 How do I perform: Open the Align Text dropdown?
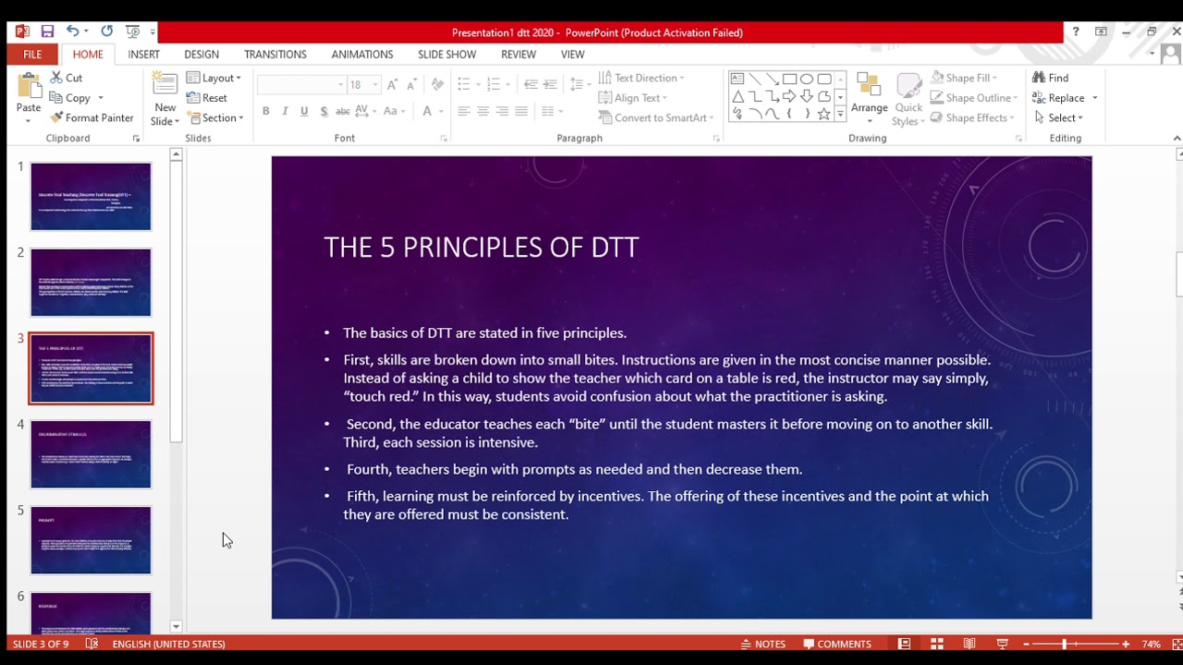pyautogui.click(x=633, y=98)
